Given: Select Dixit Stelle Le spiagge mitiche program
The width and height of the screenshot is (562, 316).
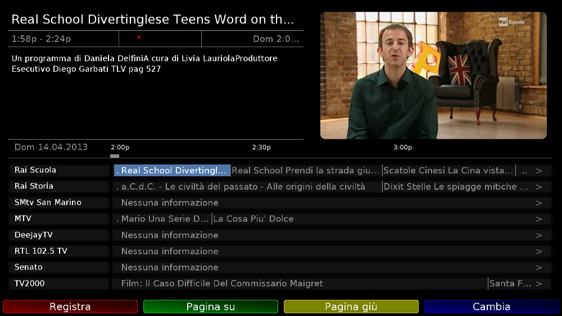Looking at the screenshot, I should coord(456,186).
